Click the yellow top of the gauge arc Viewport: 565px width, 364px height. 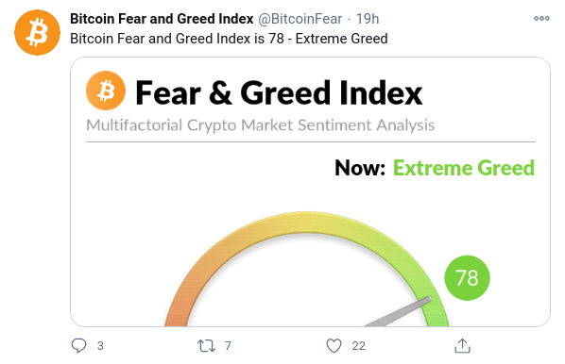point(306,223)
